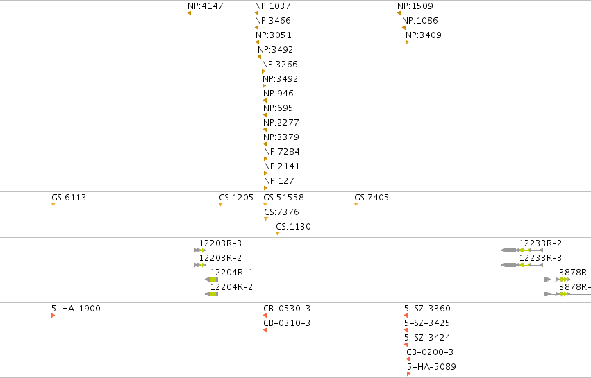The height and width of the screenshot is (378, 591).
Task: Select the NP:1086 label
Action: coord(420,21)
